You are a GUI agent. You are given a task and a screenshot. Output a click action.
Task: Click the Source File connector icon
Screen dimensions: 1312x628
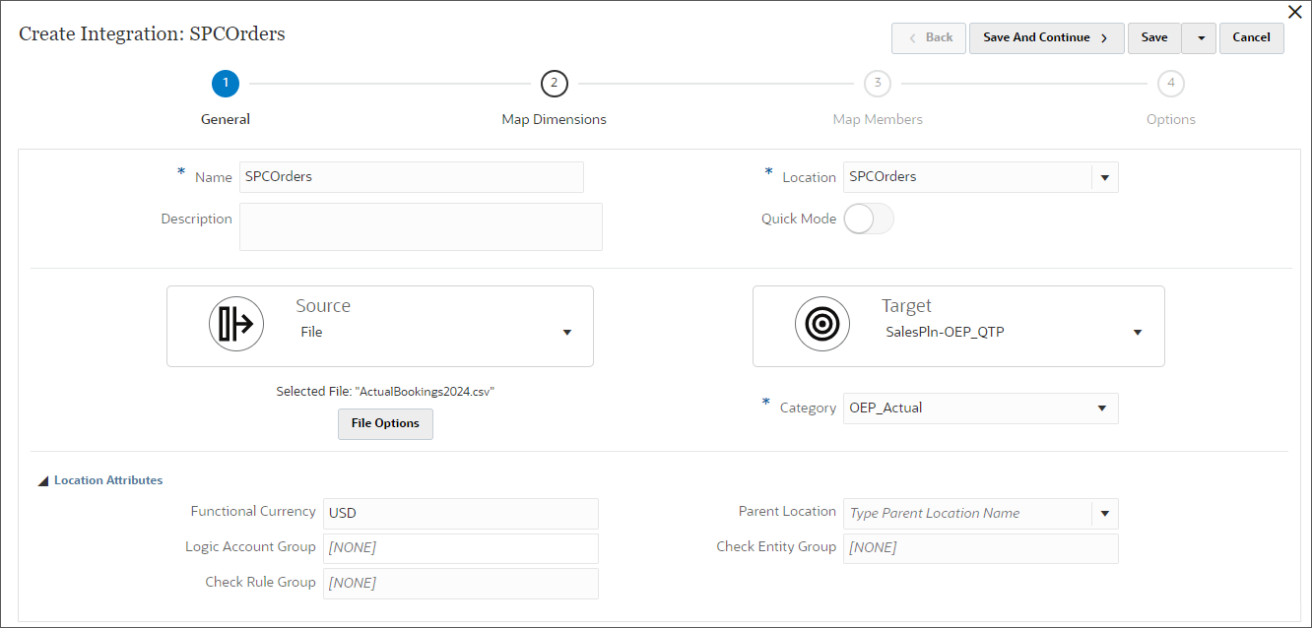pos(236,323)
